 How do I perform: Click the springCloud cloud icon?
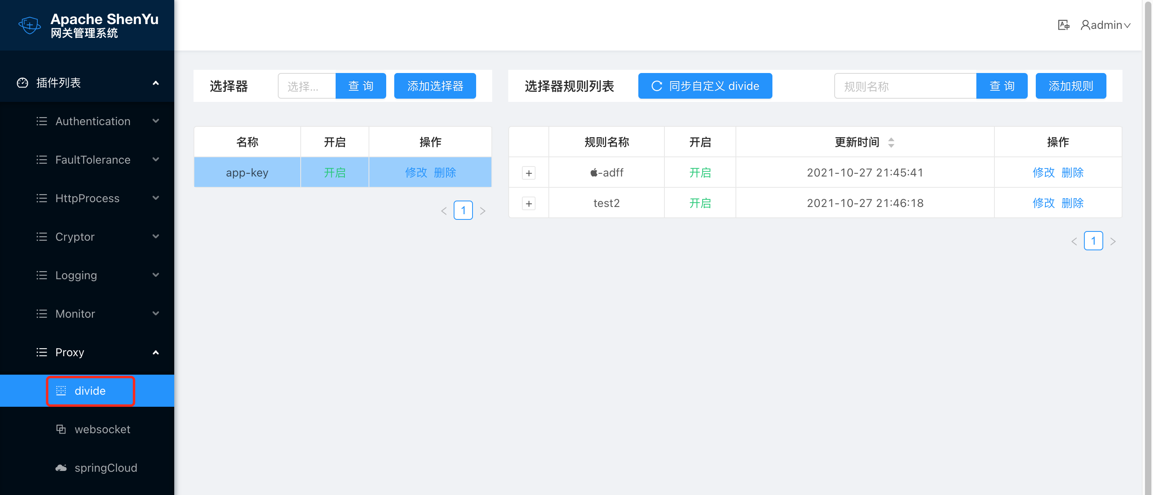pyautogui.click(x=61, y=468)
